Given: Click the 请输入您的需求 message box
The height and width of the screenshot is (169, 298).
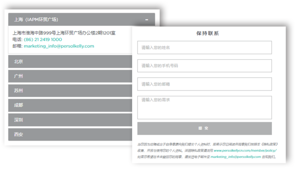Looking at the screenshot, I should [204, 107].
